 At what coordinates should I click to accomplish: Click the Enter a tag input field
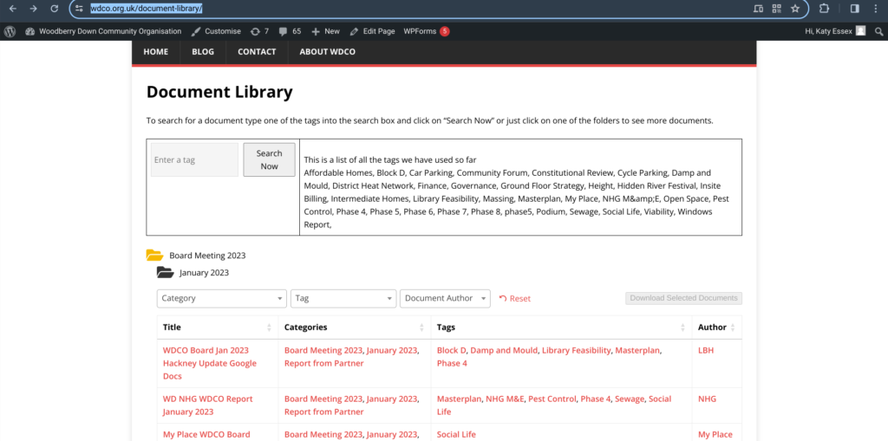(194, 160)
